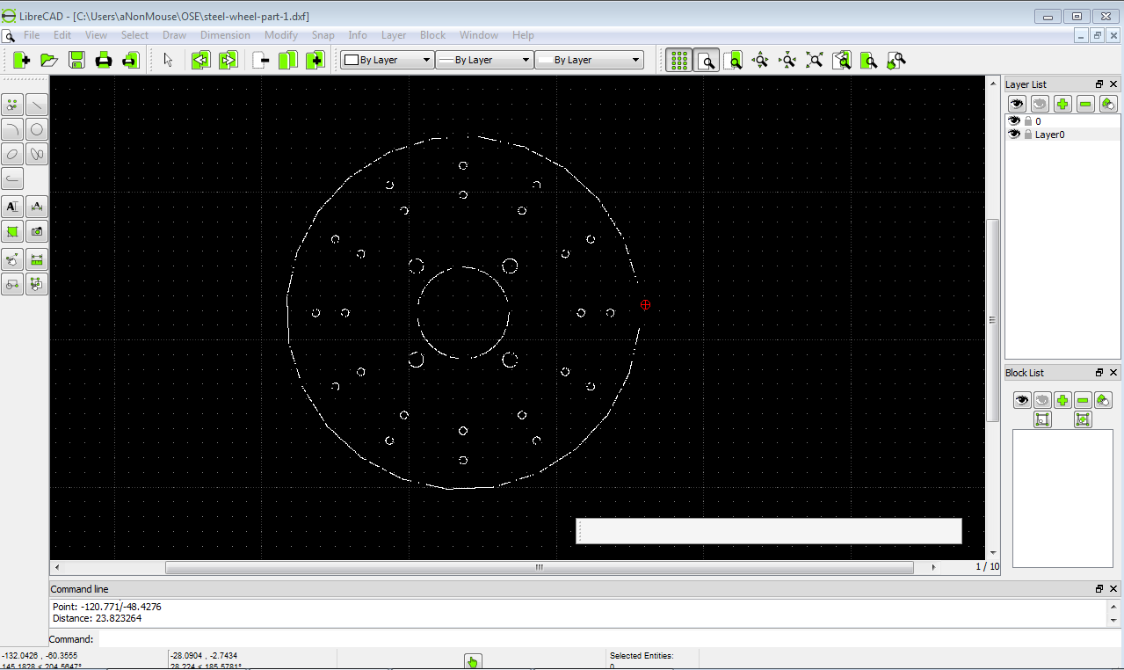Select the Arc drawing tool
This screenshot has width=1124, height=670.
pyautogui.click(x=12, y=129)
